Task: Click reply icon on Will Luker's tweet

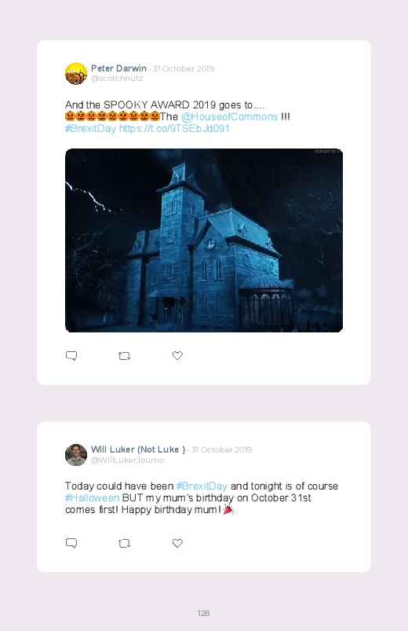Action: pyautogui.click(x=71, y=543)
